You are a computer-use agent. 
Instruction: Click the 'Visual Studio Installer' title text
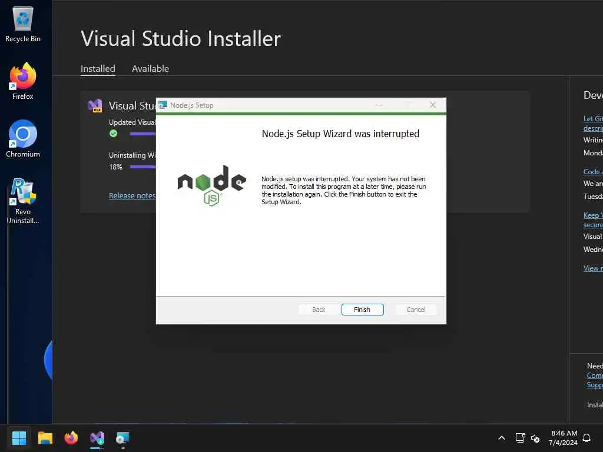(x=181, y=38)
